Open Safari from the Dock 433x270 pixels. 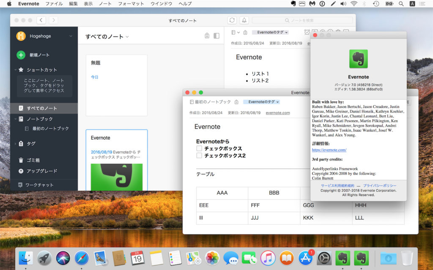[x=82, y=258]
